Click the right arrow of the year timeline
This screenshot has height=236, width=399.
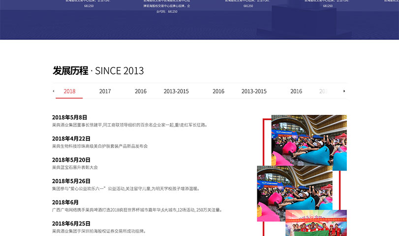click(344, 91)
